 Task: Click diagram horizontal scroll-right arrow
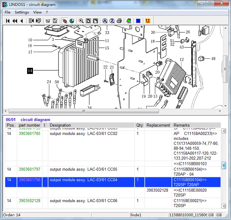pyautogui.click(x=220, y=111)
